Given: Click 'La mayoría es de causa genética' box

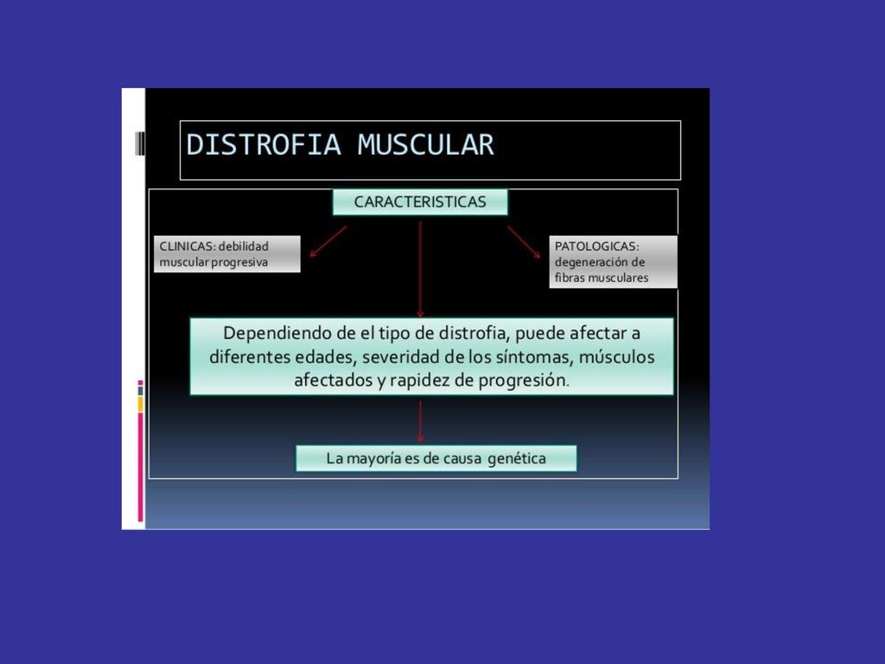Looking at the screenshot, I should [436, 458].
